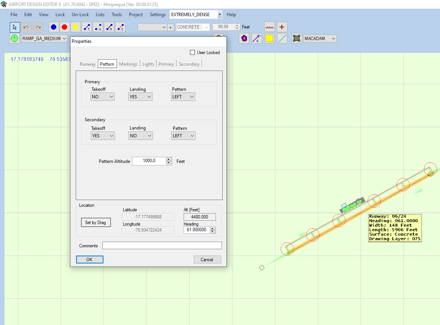Open the Lock menu

(60, 15)
